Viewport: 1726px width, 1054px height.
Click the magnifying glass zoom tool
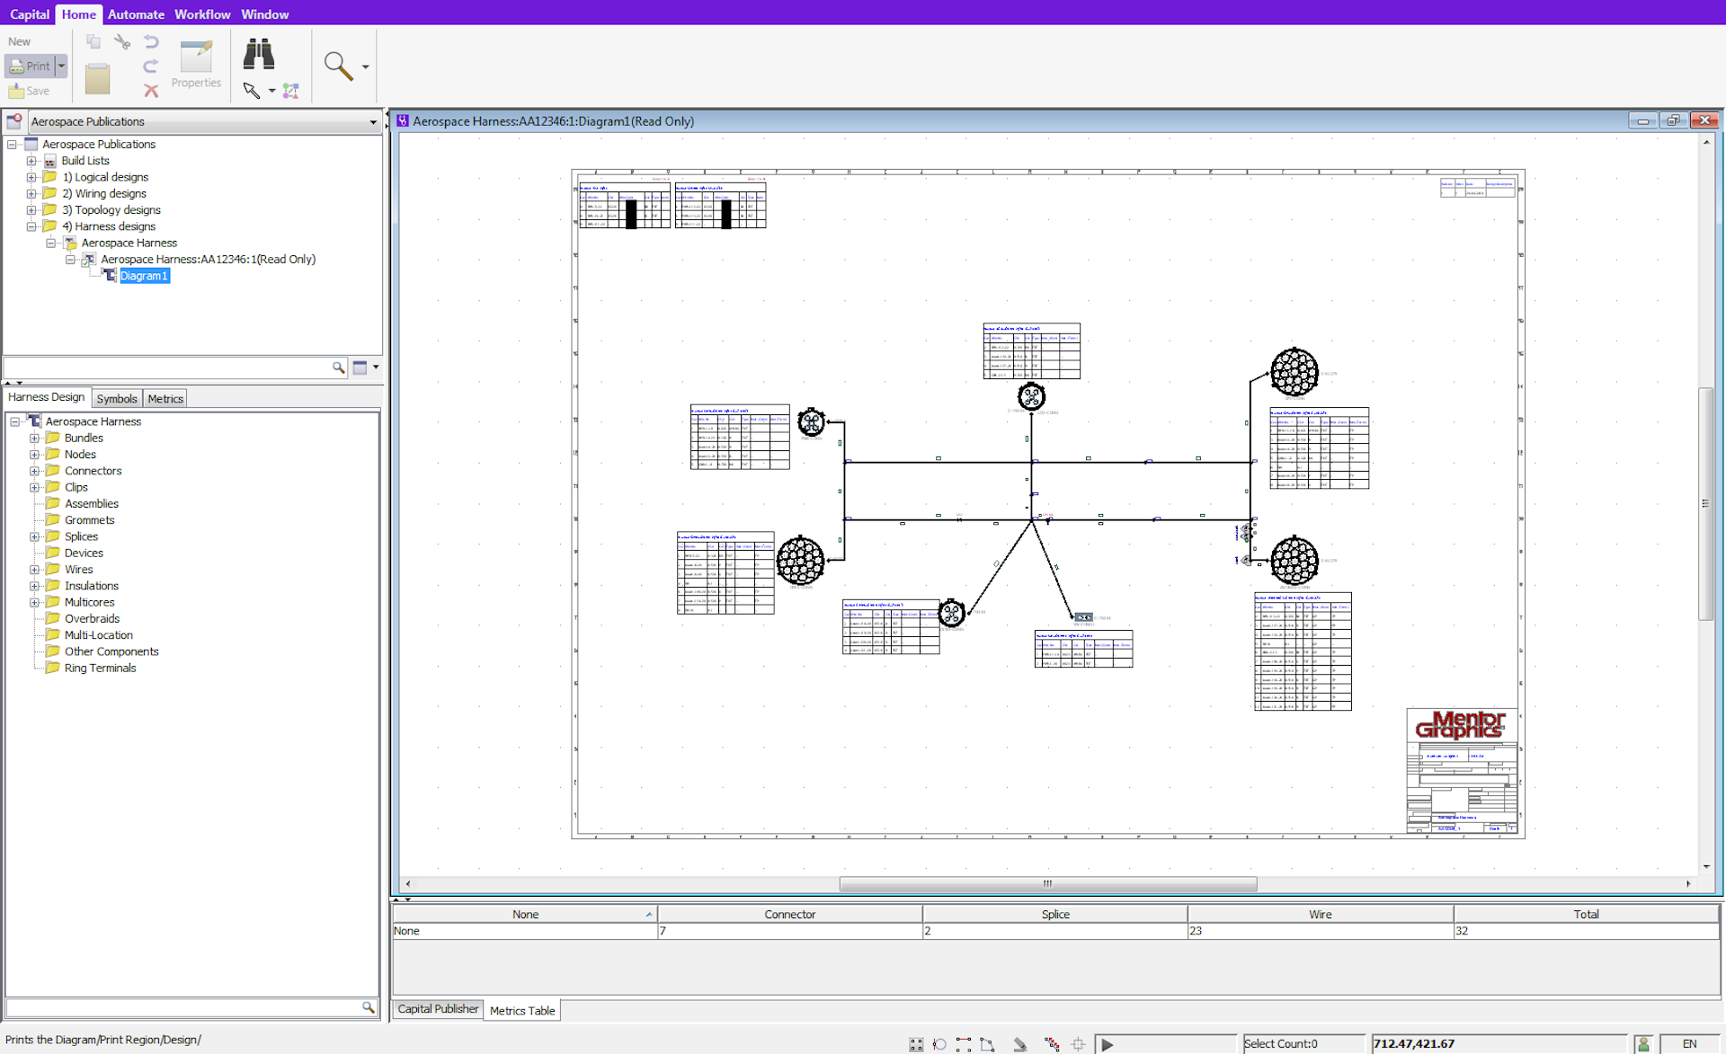(337, 66)
